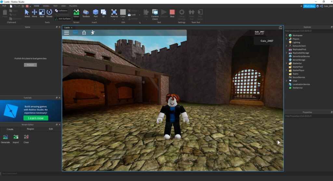Expand the ReplicatedStorage node
333x181 pixels.
click(x=286, y=53)
